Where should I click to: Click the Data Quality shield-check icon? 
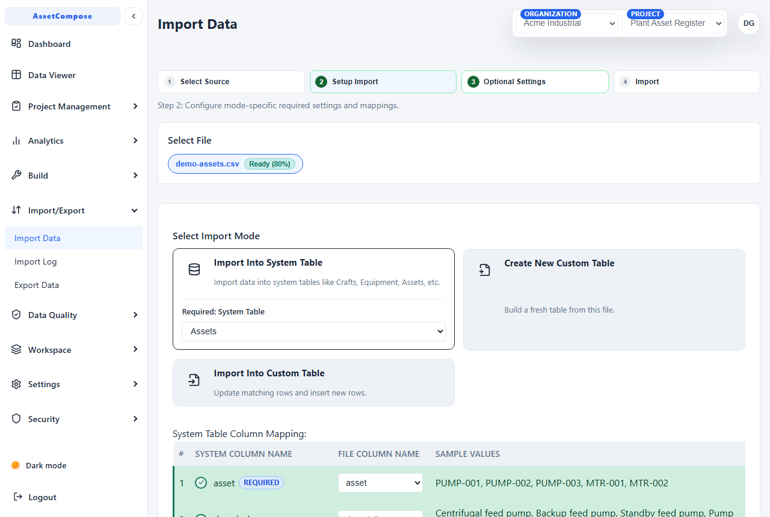(x=16, y=315)
